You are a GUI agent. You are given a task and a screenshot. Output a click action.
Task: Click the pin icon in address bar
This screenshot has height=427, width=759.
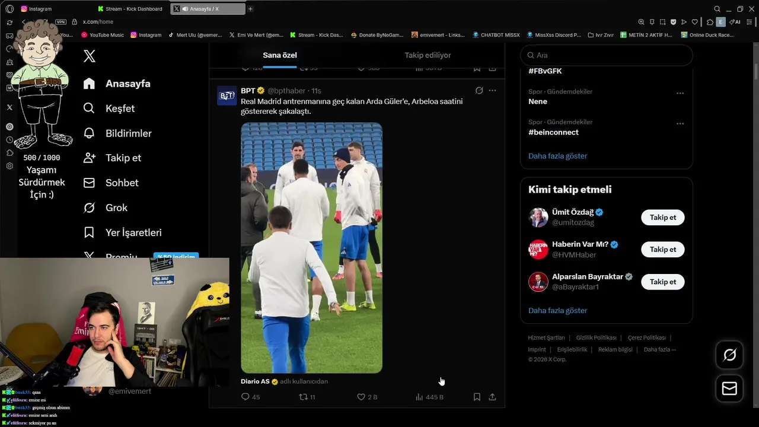click(x=652, y=22)
